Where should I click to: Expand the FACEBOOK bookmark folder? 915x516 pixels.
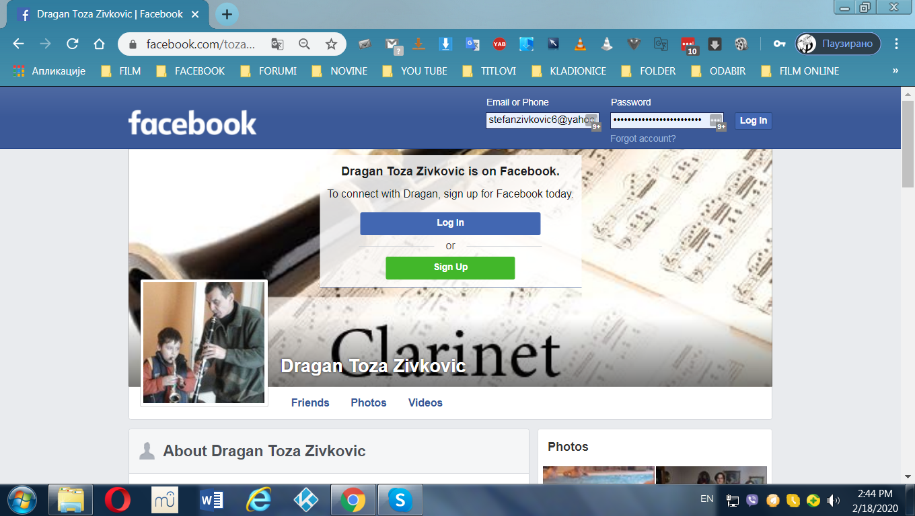[x=190, y=71]
